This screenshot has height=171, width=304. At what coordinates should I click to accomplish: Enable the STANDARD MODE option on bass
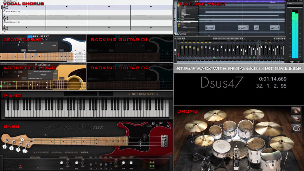coord(72,152)
